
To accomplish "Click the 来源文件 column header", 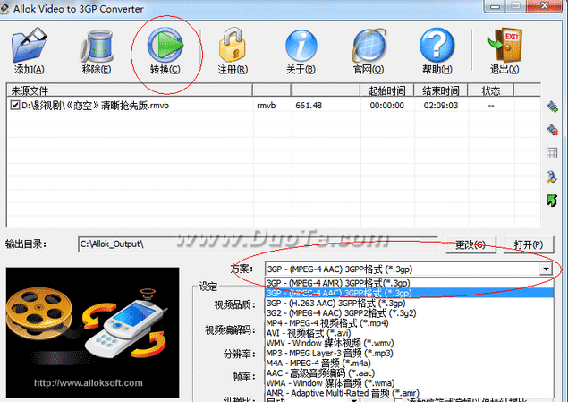I will point(130,90).
